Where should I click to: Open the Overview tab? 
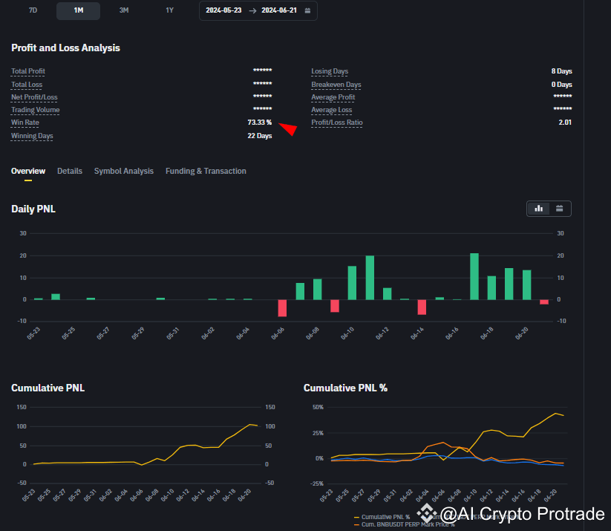[28, 171]
